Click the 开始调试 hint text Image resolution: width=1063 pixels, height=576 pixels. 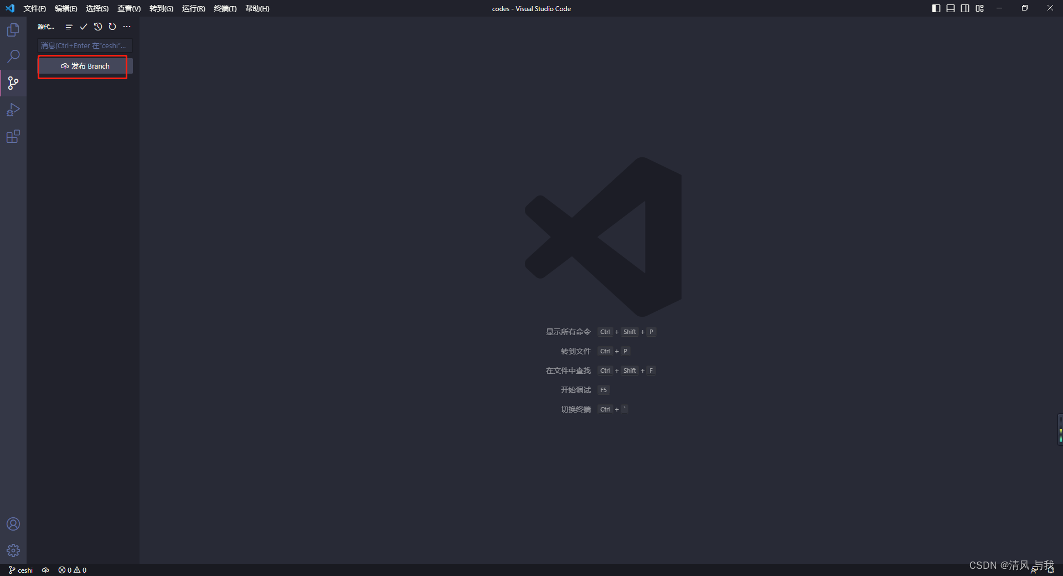tap(576, 390)
